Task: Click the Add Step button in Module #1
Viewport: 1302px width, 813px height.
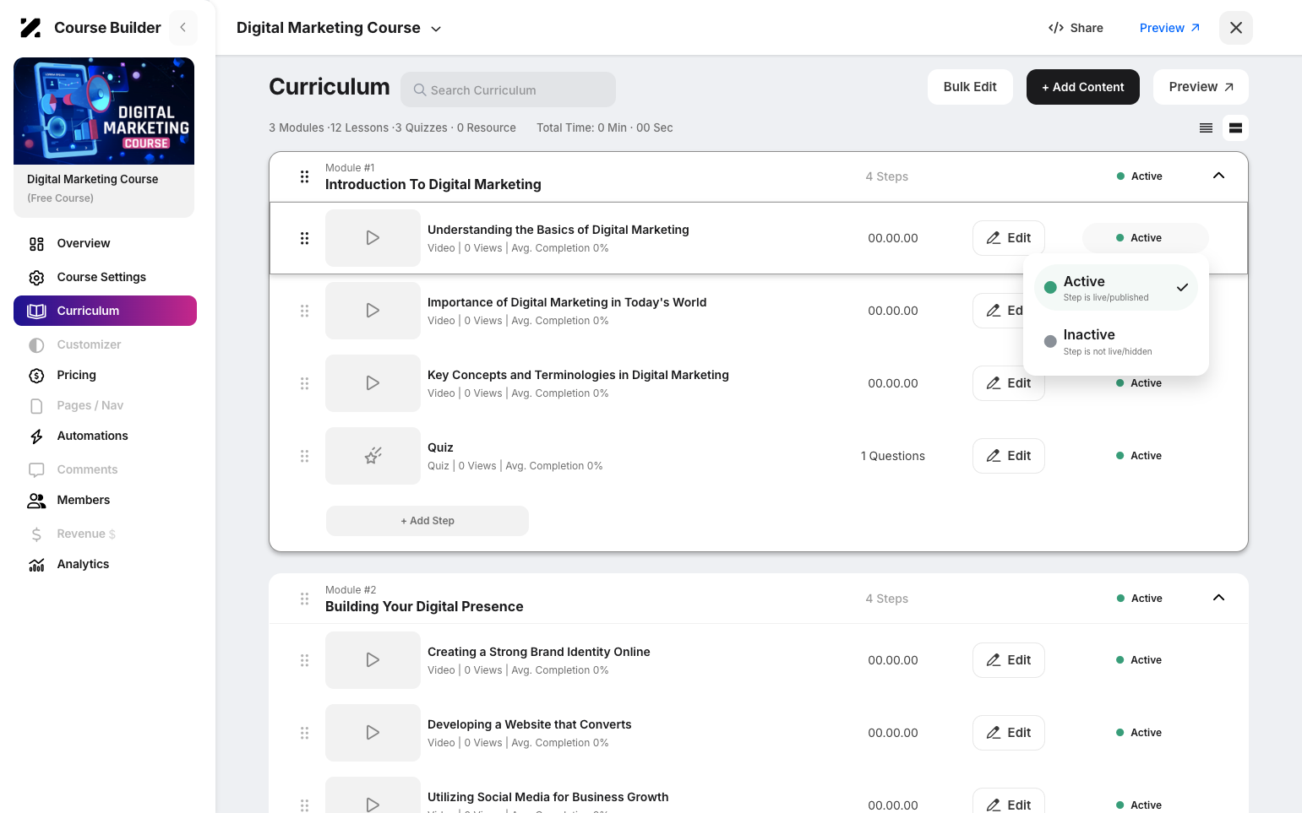Action: [x=428, y=521]
